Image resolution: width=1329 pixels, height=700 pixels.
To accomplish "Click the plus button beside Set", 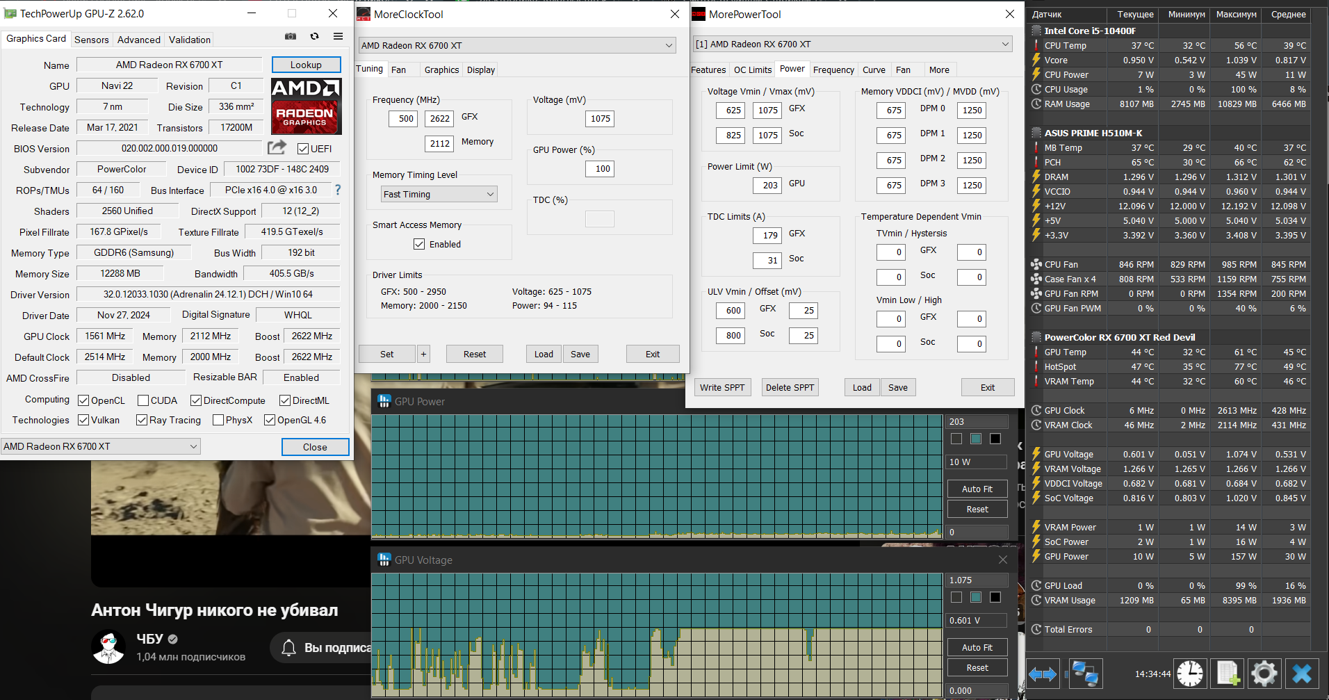I will tap(423, 354).
